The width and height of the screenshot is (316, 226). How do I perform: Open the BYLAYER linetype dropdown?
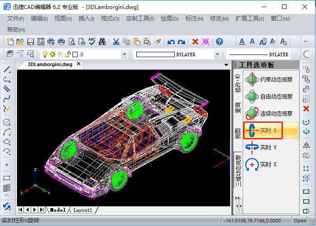(x=258, y=54)
